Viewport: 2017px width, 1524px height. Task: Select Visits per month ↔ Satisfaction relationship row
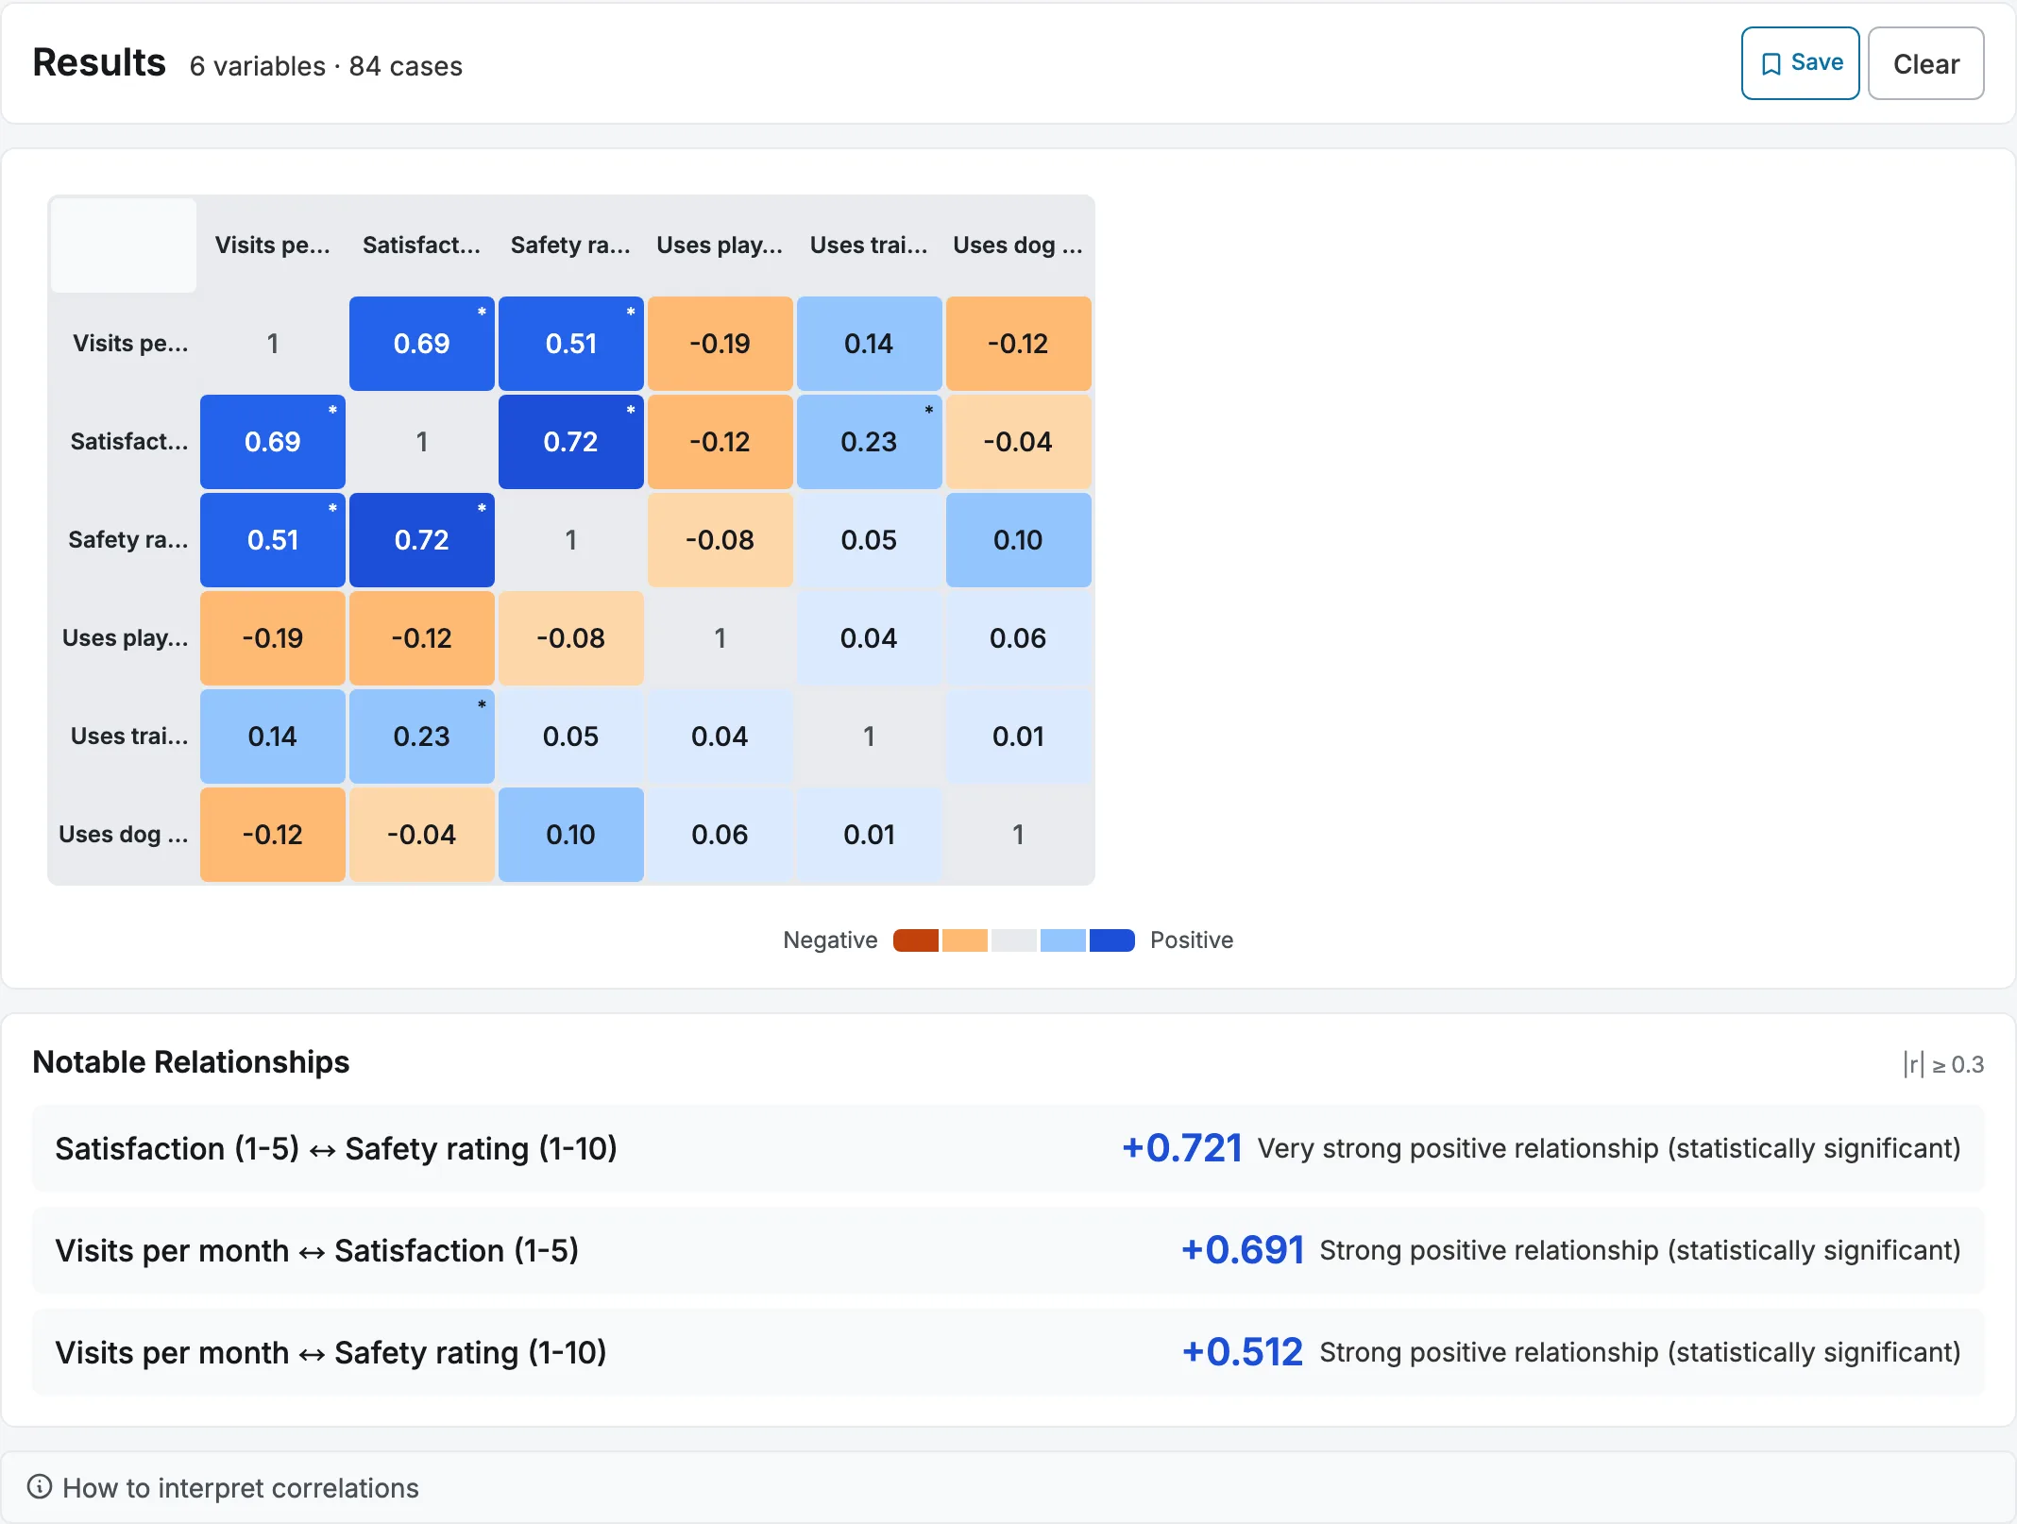(x=1008, y=1250)
